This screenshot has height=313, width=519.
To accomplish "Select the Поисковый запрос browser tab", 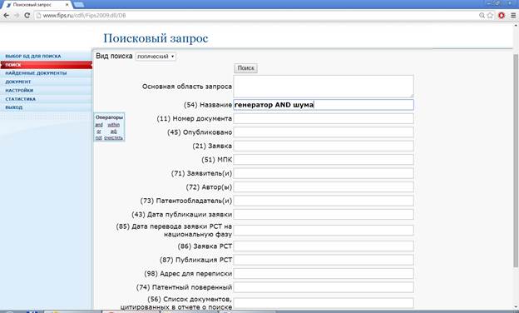I will point(37,5).
